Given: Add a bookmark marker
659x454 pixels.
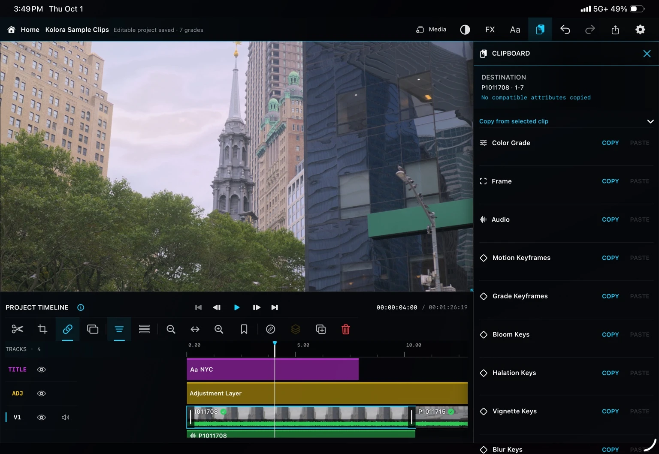Looking at the screenshot, I should [x=244, y=329].
